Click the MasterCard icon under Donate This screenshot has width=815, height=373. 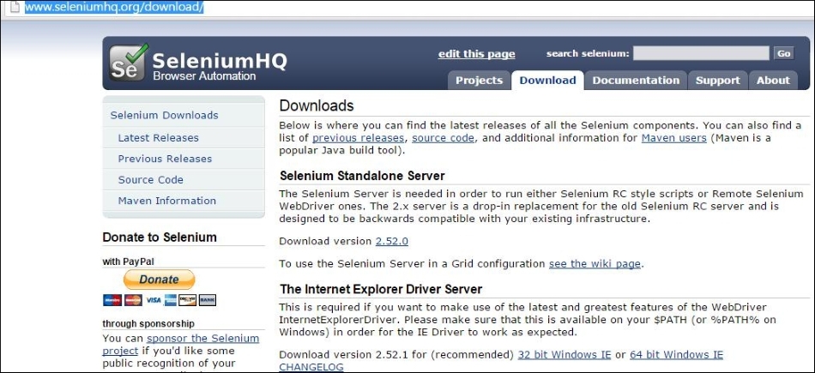pyautogui.click(x=133, y=300)
